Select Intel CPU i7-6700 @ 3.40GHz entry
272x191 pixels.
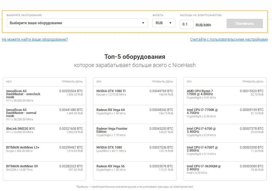225,133
